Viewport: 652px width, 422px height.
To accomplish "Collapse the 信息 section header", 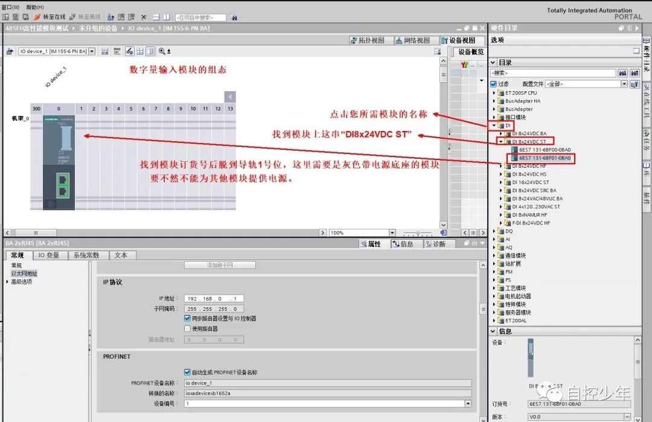I will 493,331.
